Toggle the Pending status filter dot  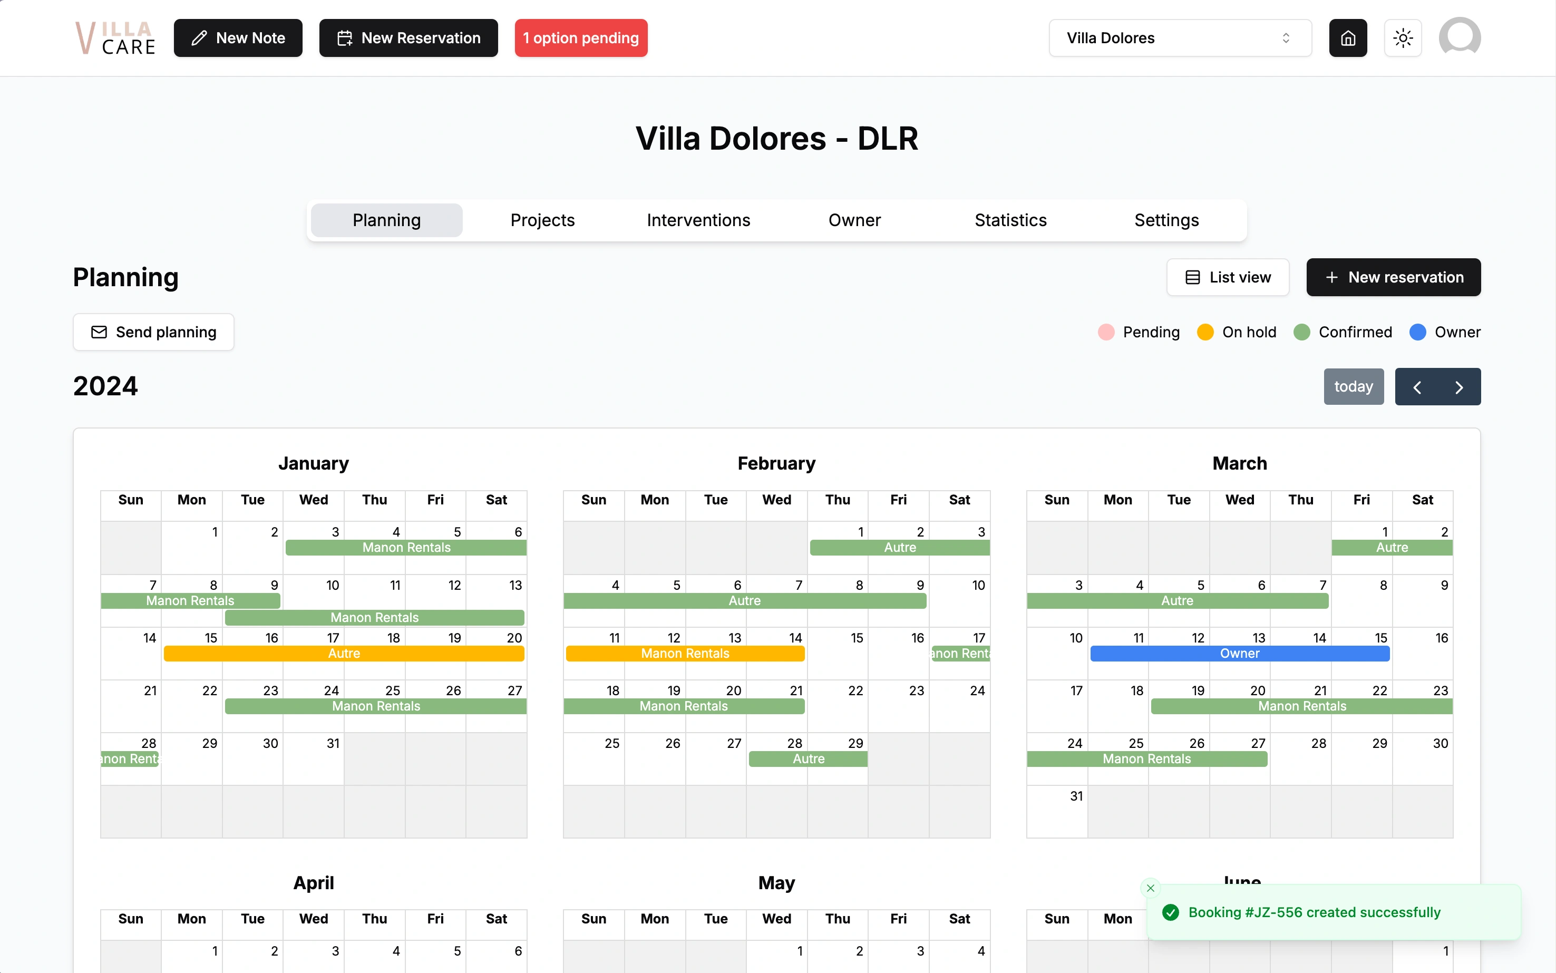point(1105,332)
